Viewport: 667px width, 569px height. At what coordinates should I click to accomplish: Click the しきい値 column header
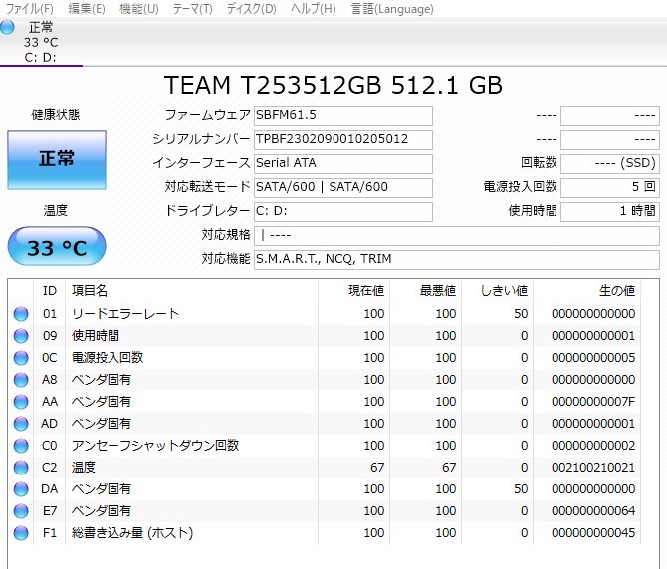coord(498,291)
